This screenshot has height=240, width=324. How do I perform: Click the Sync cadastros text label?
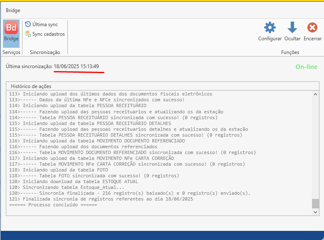click(x=49, y=34)
